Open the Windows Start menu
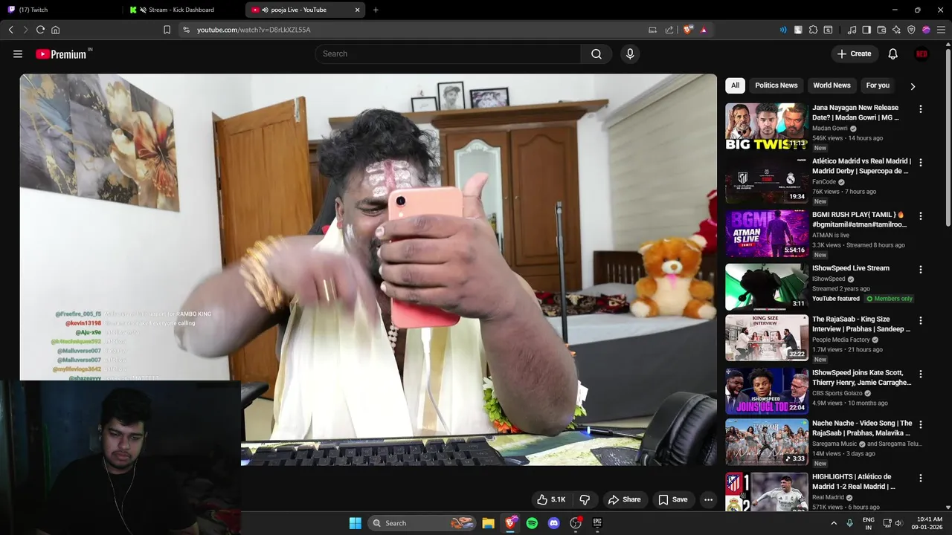The width and height of the screenshot is (952, 535). tap(356, 523)
